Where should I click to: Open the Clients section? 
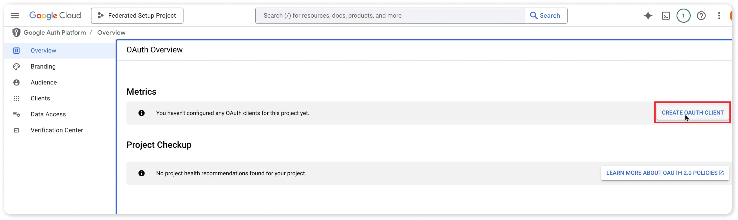pyautogui.click(x=40, y=98)
